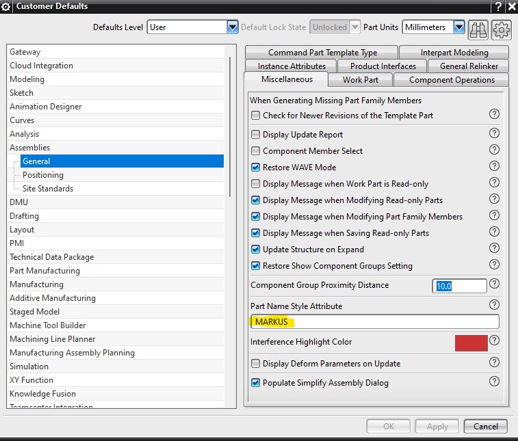Uncheck Restore Show Component Groups Setting
Screen dimensions: 518x441
(255, 266)
